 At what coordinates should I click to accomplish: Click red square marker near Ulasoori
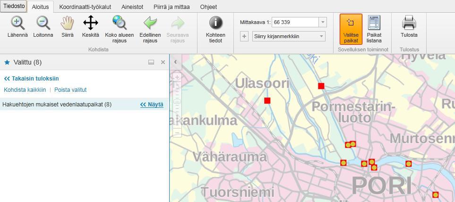point(267,101)
